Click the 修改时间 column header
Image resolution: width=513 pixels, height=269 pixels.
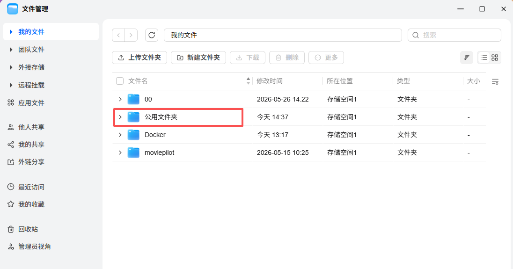coord(270,81)
